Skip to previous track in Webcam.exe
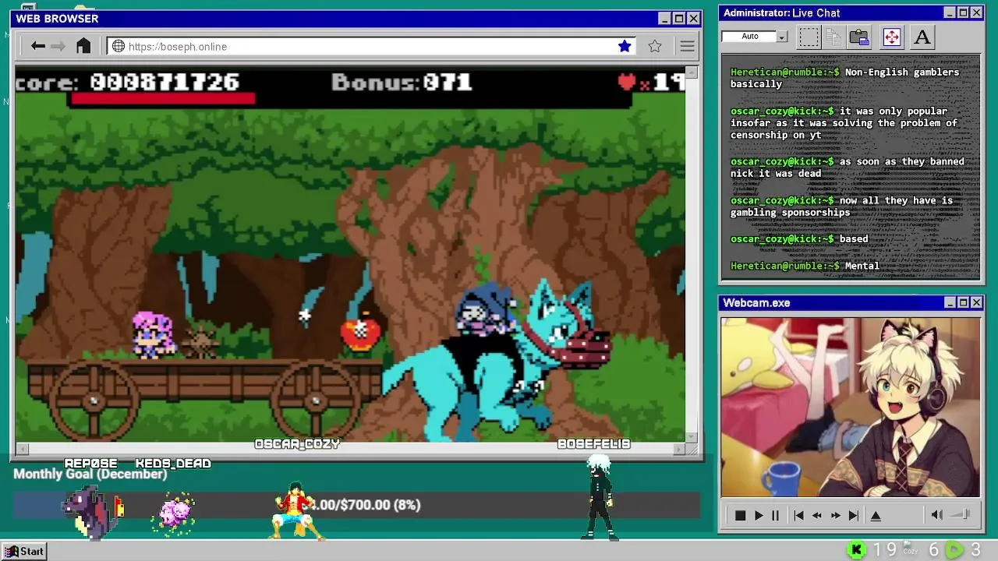Viewport: 998px width, 561px height. point(798,515)
